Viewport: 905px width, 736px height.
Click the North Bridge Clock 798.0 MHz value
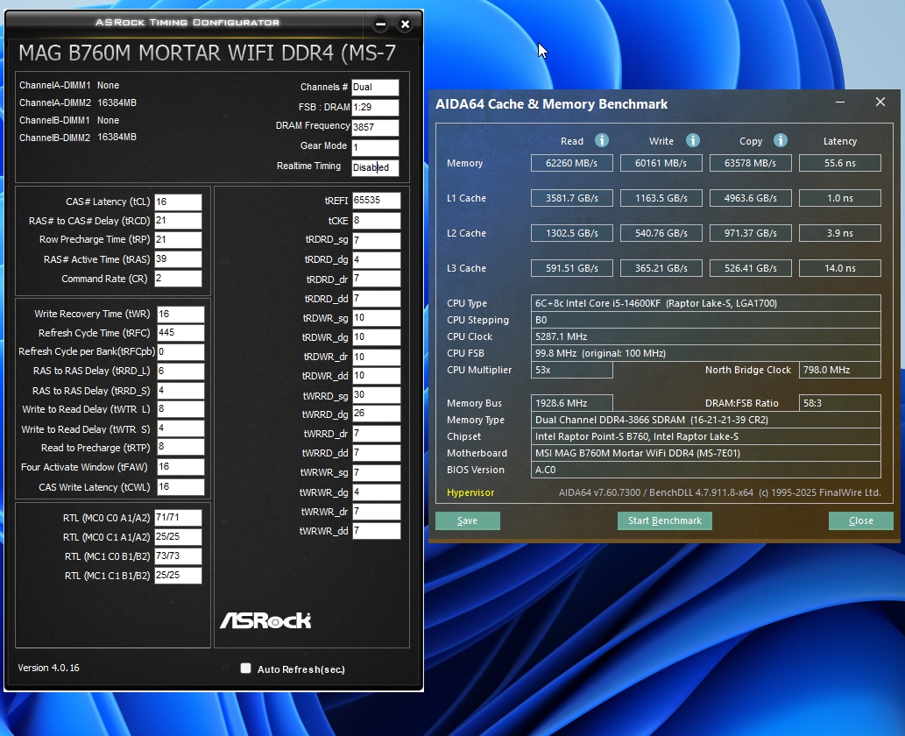tap(840, 370)
